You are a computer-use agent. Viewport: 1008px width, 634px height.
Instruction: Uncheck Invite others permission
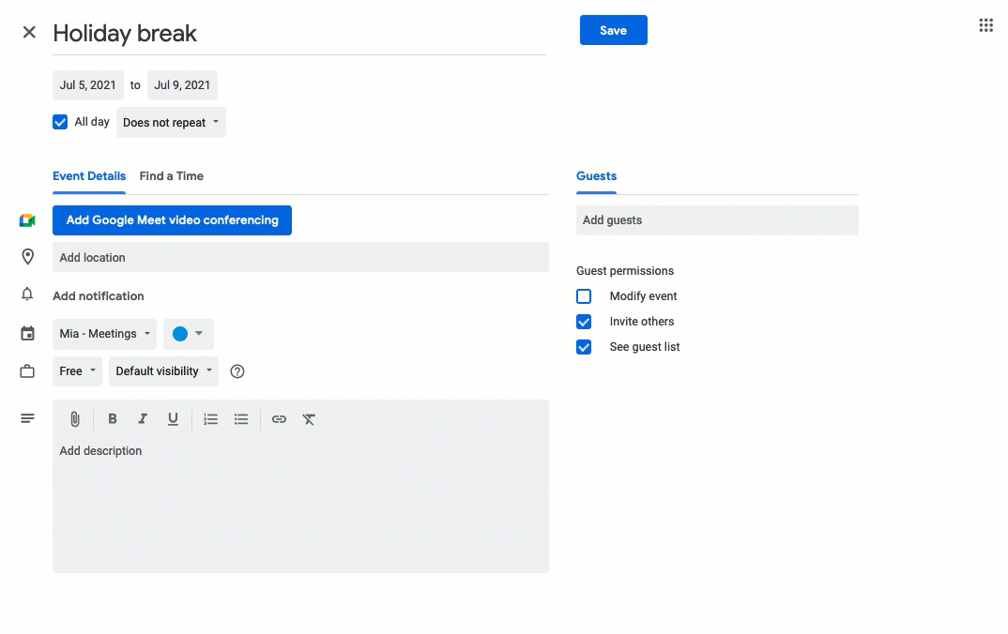tap(584, 321)
